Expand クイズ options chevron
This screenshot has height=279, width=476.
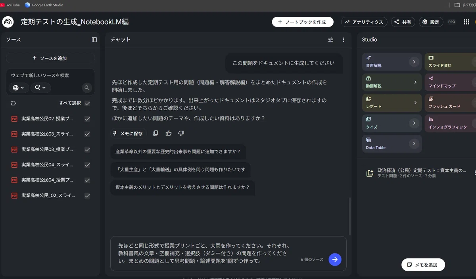(x=414, y=123)
